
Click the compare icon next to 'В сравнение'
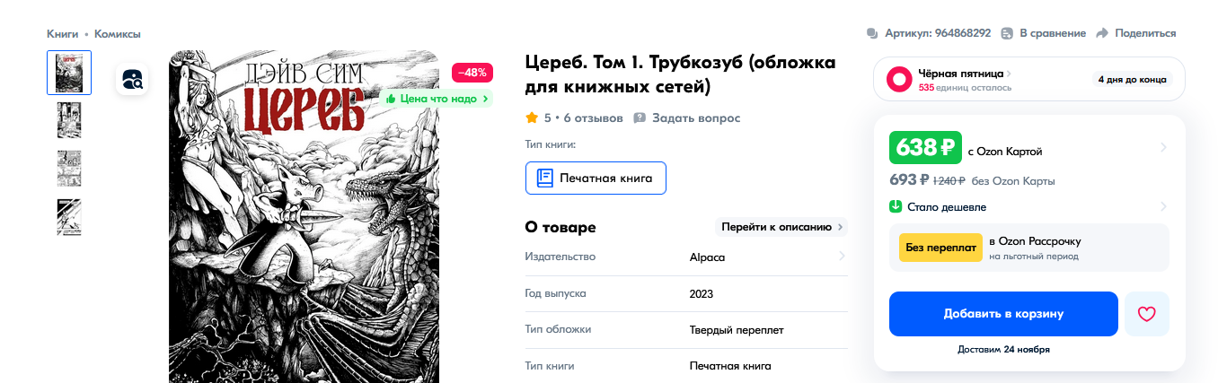pyautogui.click(x=1007, y=33)
